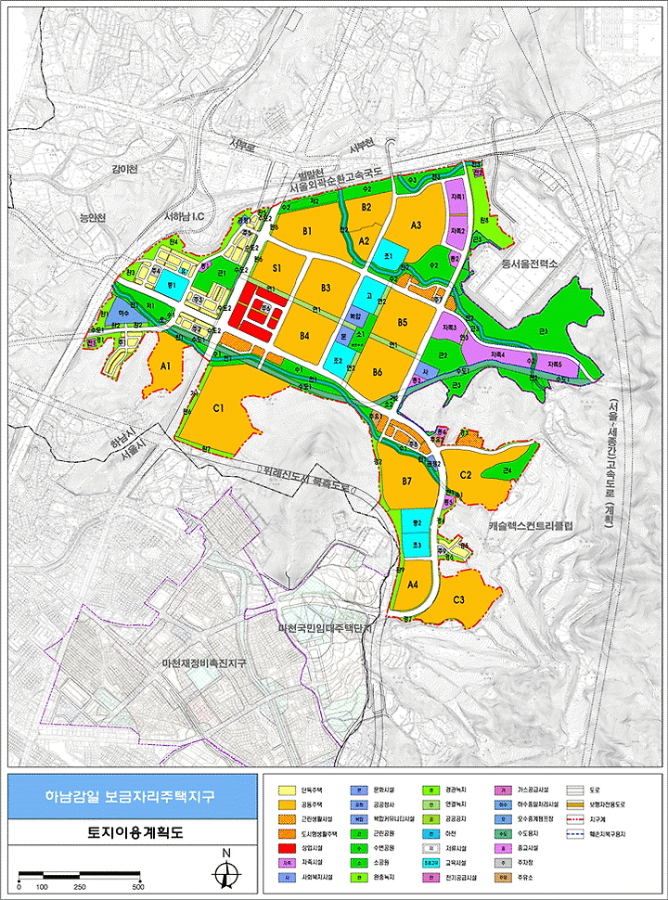Click the 전기공급시설 legend label
This screenshot has width=668, height=900.
pos(460,878)
